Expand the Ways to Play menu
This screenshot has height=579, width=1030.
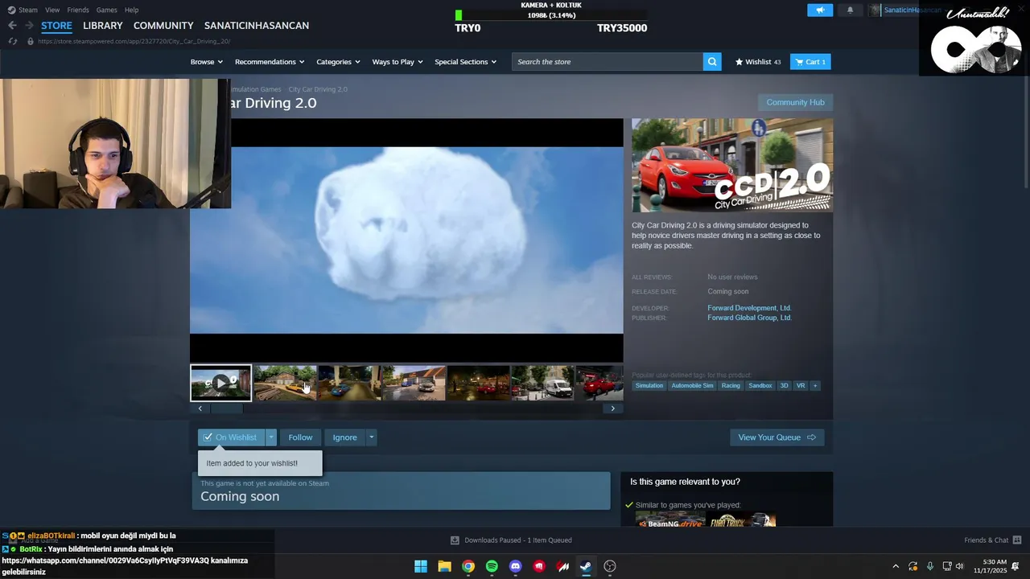(398, 62)
